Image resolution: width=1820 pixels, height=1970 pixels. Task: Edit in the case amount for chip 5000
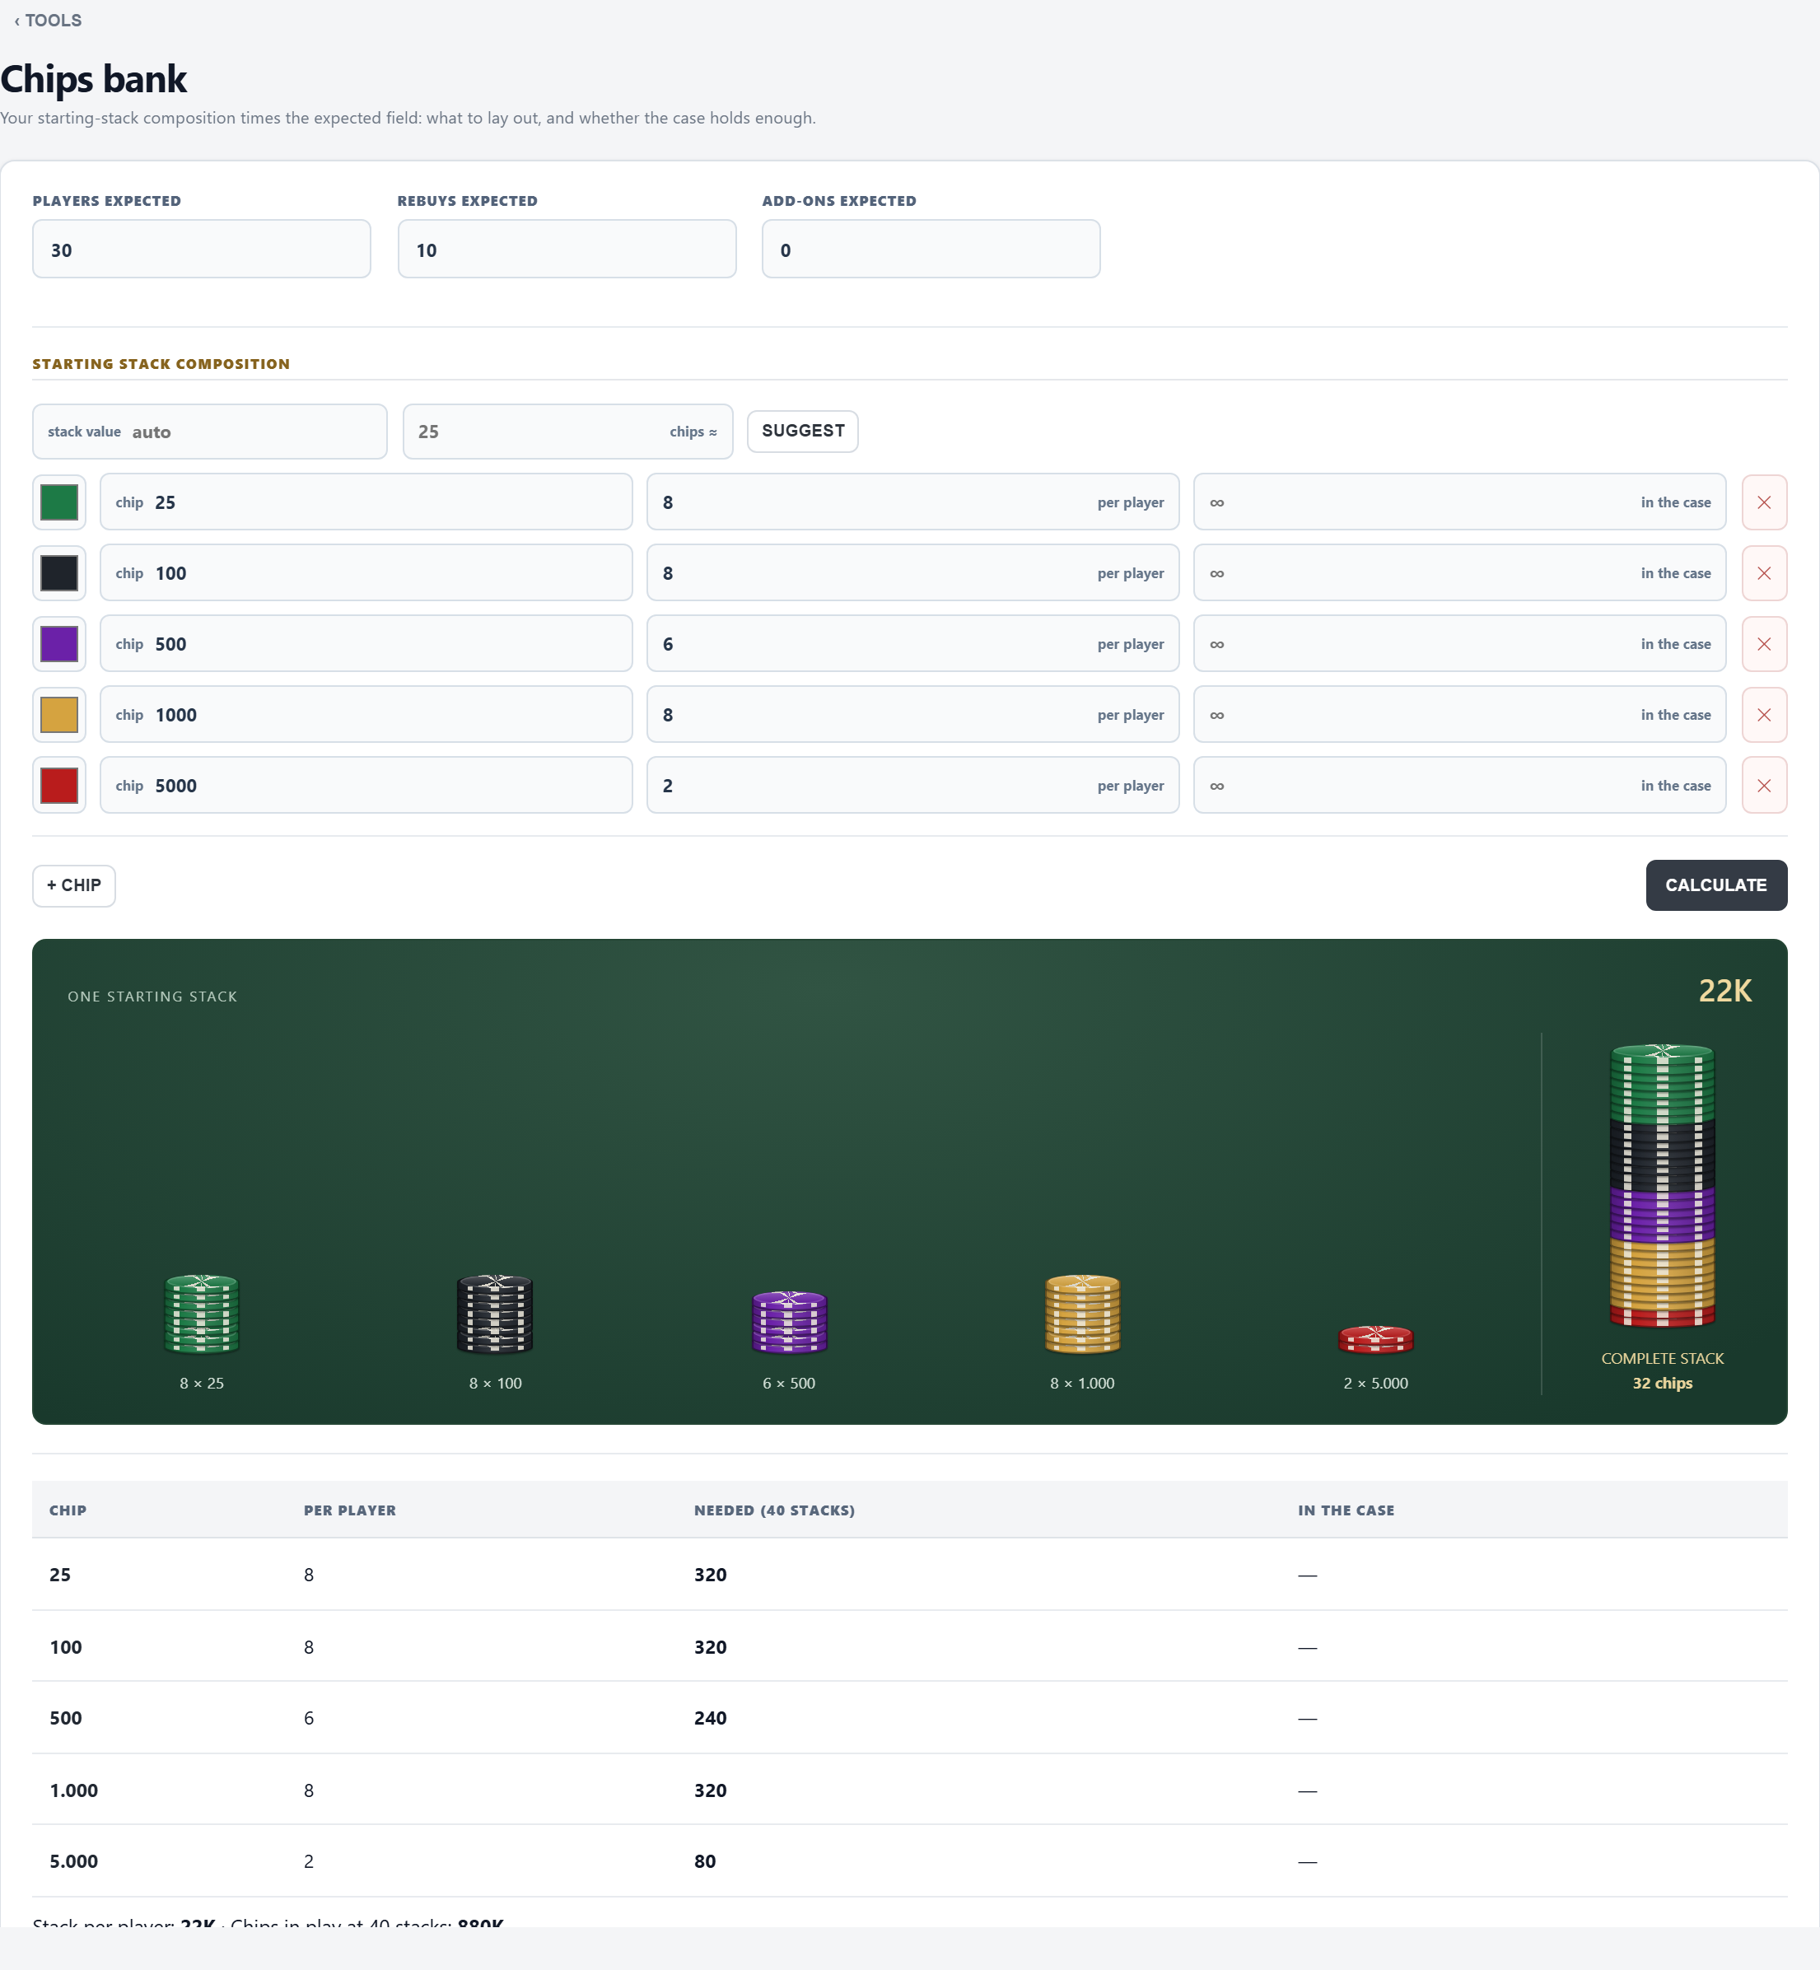coord(1459,786)
